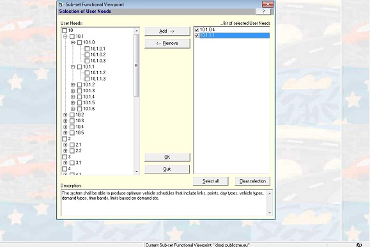Screen dimensions: 370x247
Task: Click up arrow of User Needs scrollbar
Action: pyautogui.click(x=137, y=31)
